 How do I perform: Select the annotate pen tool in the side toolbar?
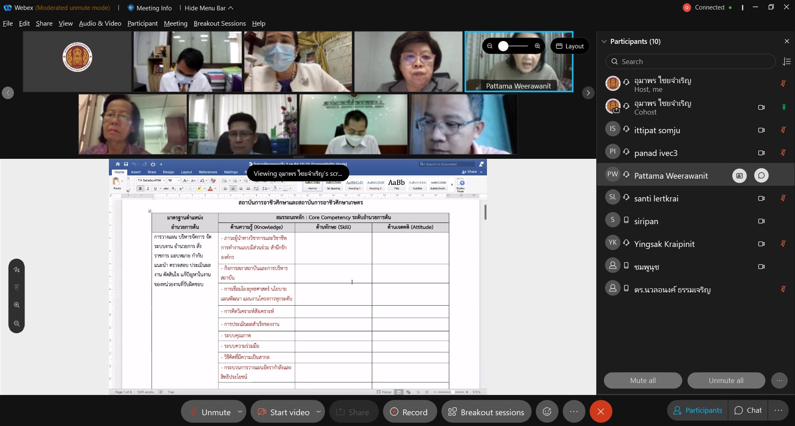coord(17,270)
